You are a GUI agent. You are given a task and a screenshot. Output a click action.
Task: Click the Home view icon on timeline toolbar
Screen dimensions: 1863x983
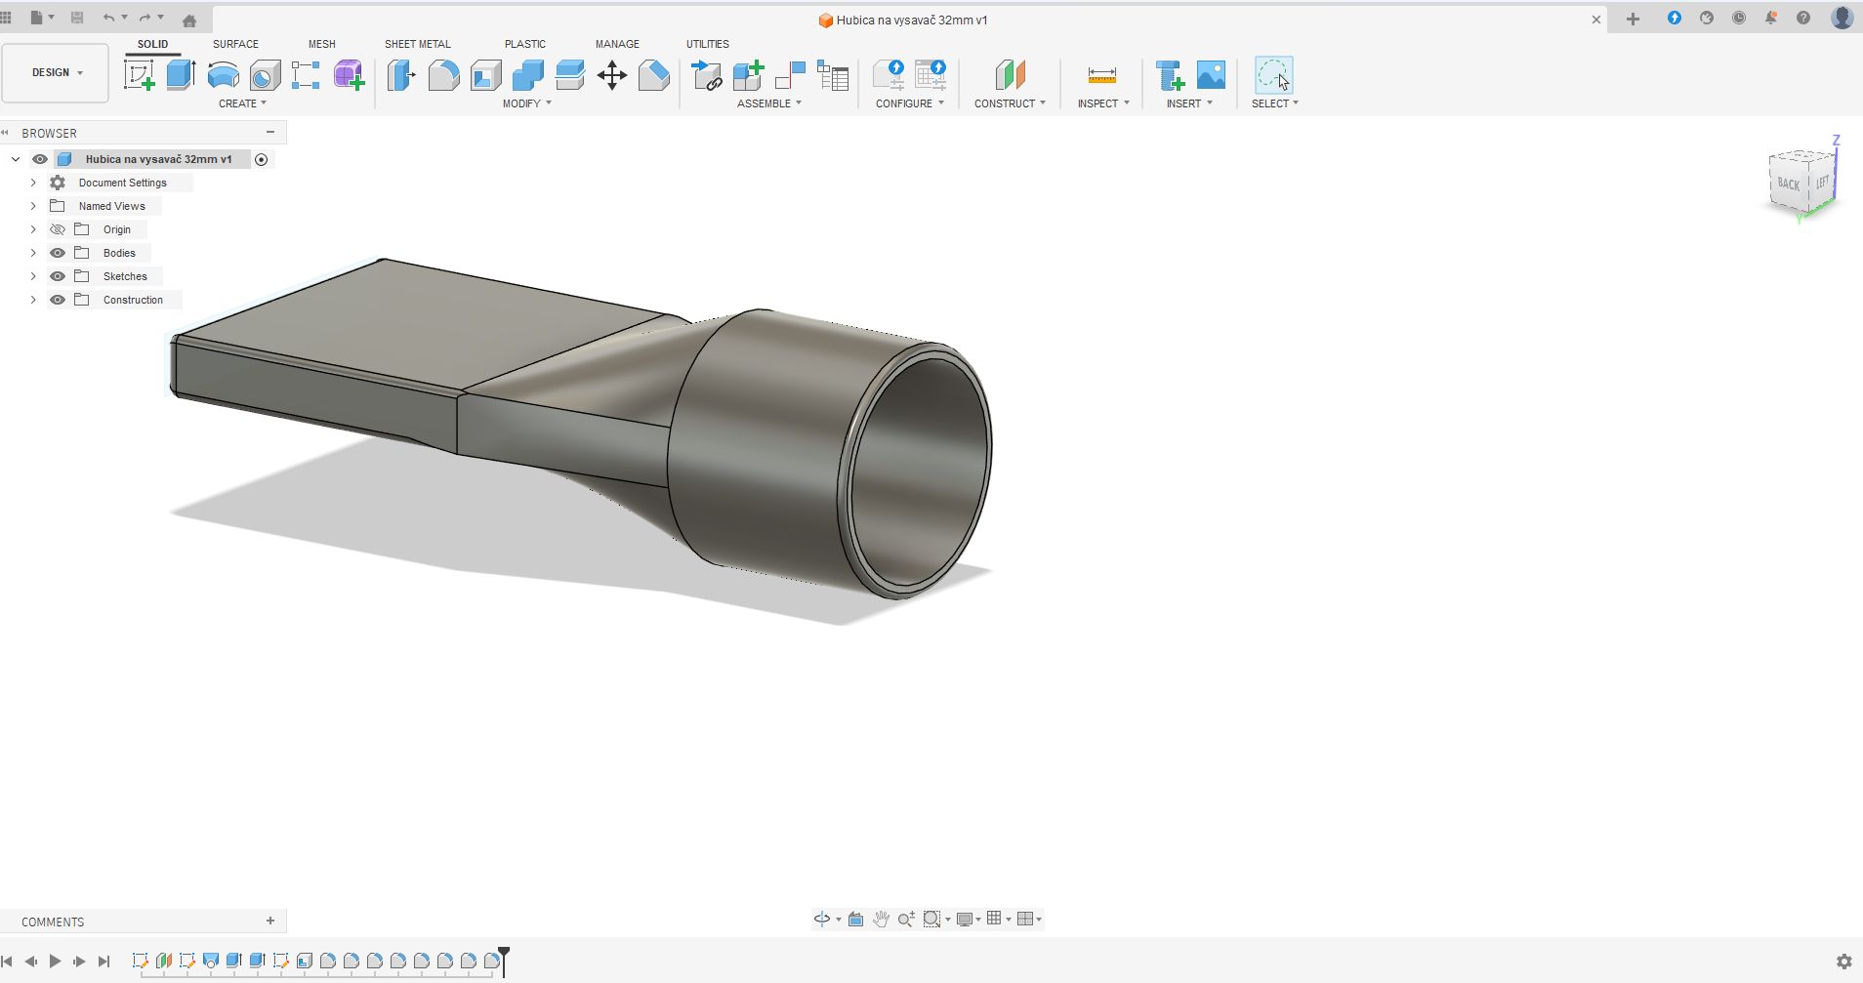point(189,20)
